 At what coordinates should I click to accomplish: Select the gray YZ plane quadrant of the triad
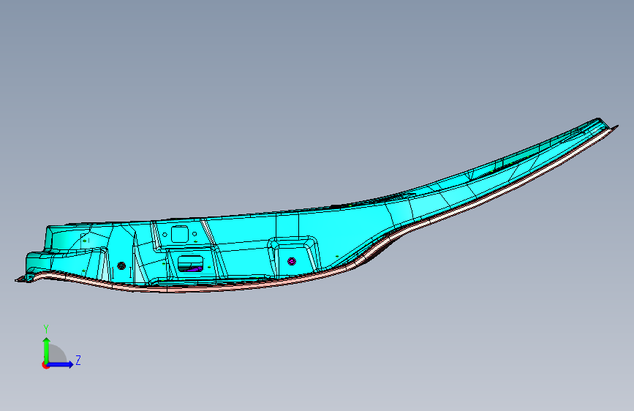[57, 353]
